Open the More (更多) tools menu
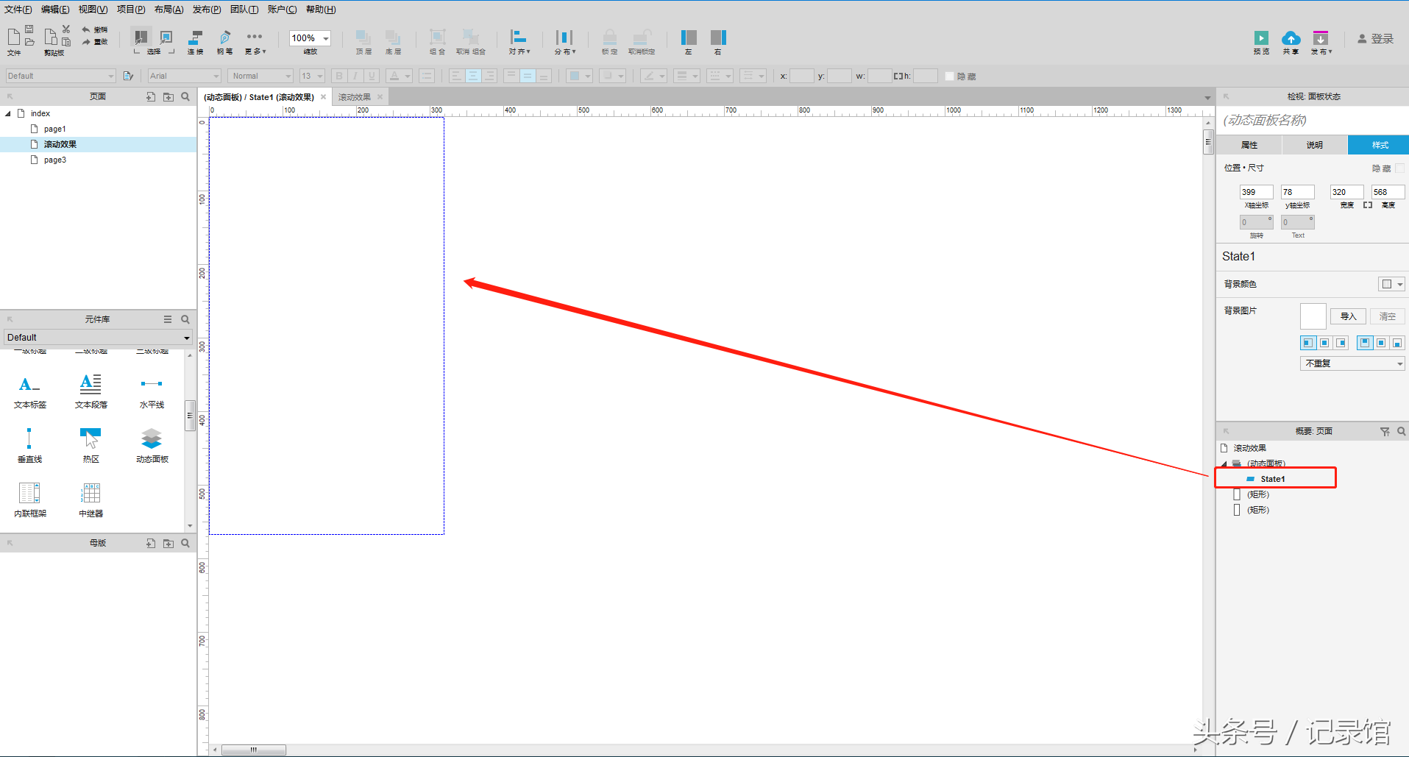Screen dimensions: 1409x757 255,42
